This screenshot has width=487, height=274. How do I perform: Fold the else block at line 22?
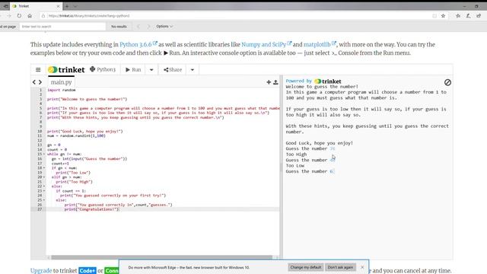(x=44, y=186)
